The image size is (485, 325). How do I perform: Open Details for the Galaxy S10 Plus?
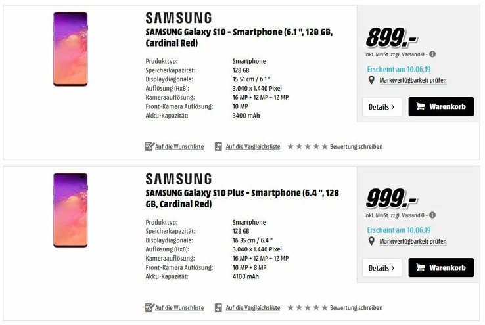point(382,267)
